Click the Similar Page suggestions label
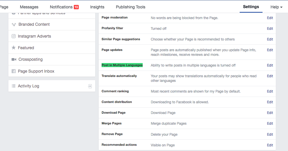This screenshot has width=288, height=151. (x=121, y=39)
